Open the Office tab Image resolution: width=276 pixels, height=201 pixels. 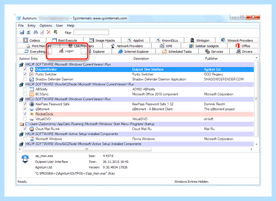point(243,46)
